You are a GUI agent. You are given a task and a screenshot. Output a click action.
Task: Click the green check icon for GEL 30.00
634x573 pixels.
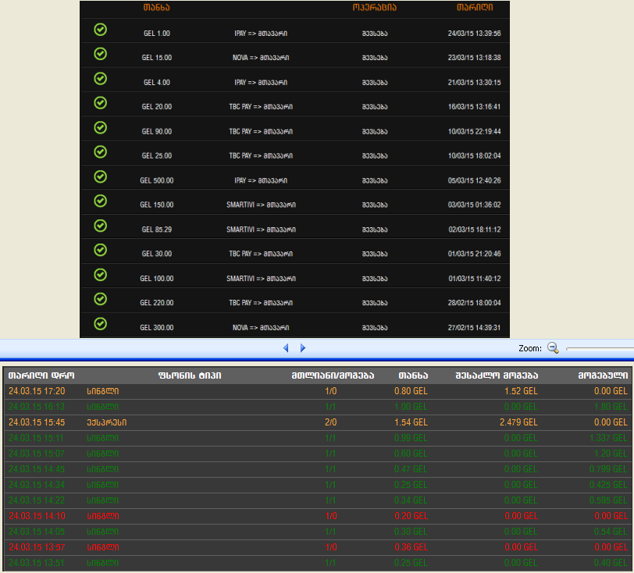click(100, 250)
